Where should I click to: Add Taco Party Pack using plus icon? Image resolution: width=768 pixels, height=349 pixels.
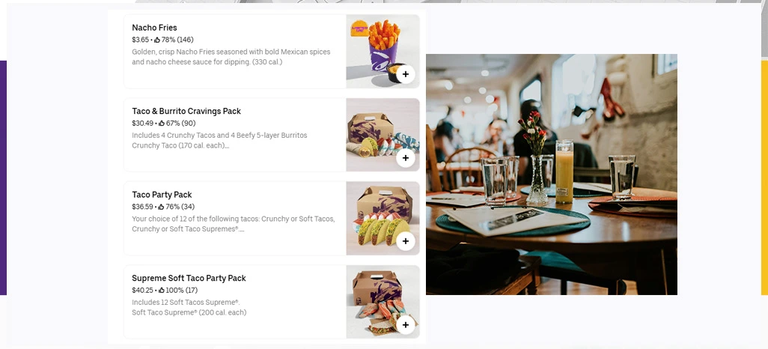pyautogui.click(x=405, y=241)
